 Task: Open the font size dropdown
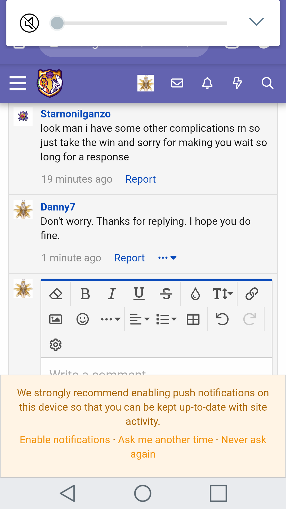[223, 294]
